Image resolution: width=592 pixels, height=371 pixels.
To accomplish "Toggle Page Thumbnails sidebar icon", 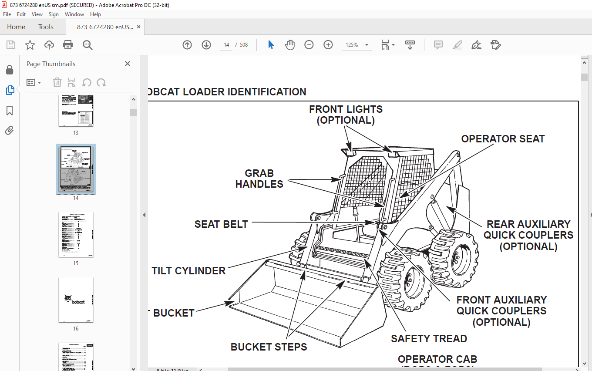I will click(x=10, y=90).
